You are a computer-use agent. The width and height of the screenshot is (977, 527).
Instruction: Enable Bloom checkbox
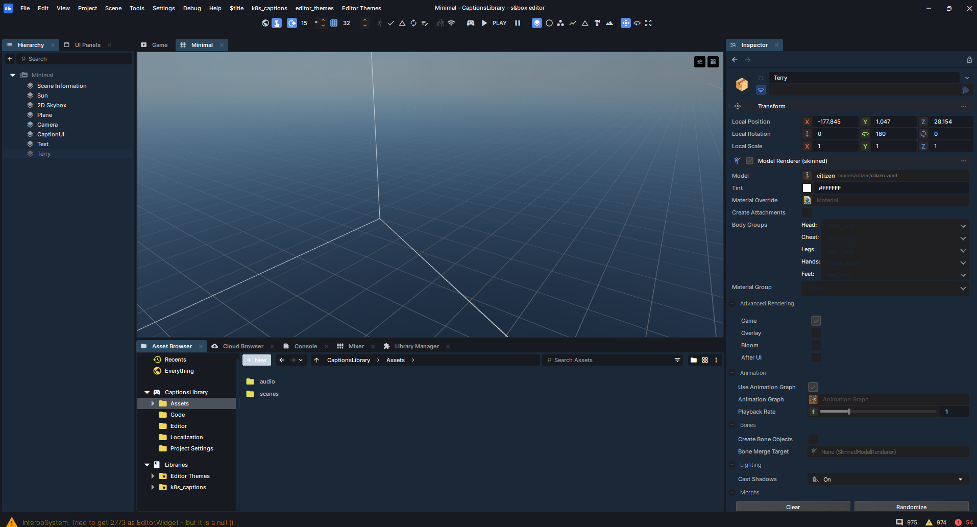(816, 345)
